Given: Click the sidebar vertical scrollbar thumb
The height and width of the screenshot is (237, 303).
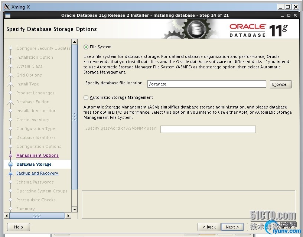Looking at the screenshot, I should coord(74,117).
